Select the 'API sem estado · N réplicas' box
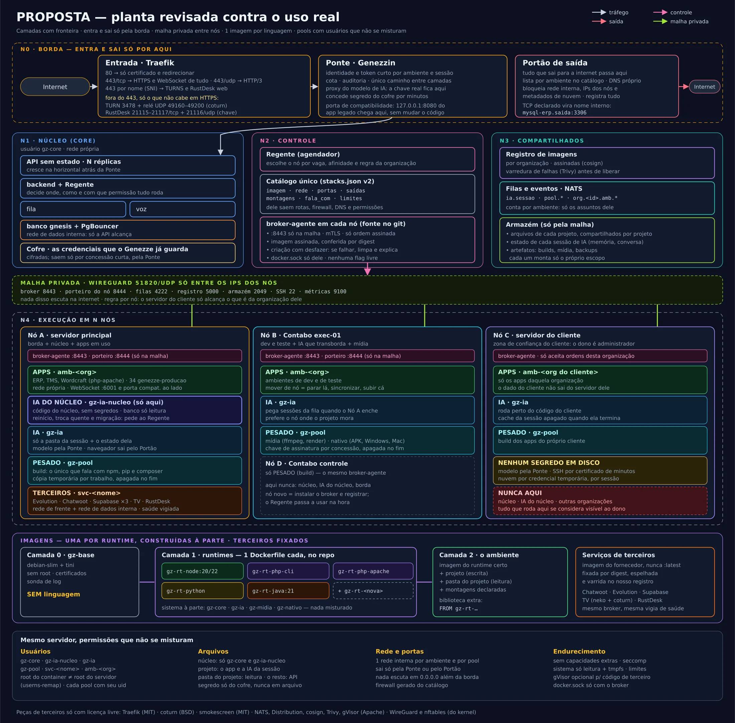Image resolution: width=735 pixels, height=723 pixels. [x=128, y=165]
